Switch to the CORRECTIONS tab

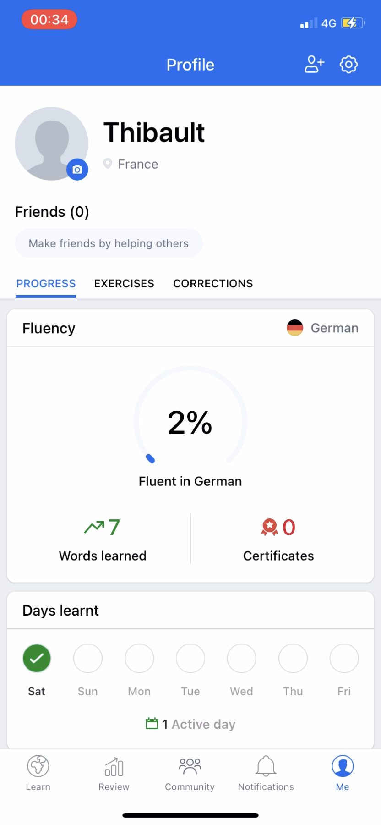tap(213, 284)
